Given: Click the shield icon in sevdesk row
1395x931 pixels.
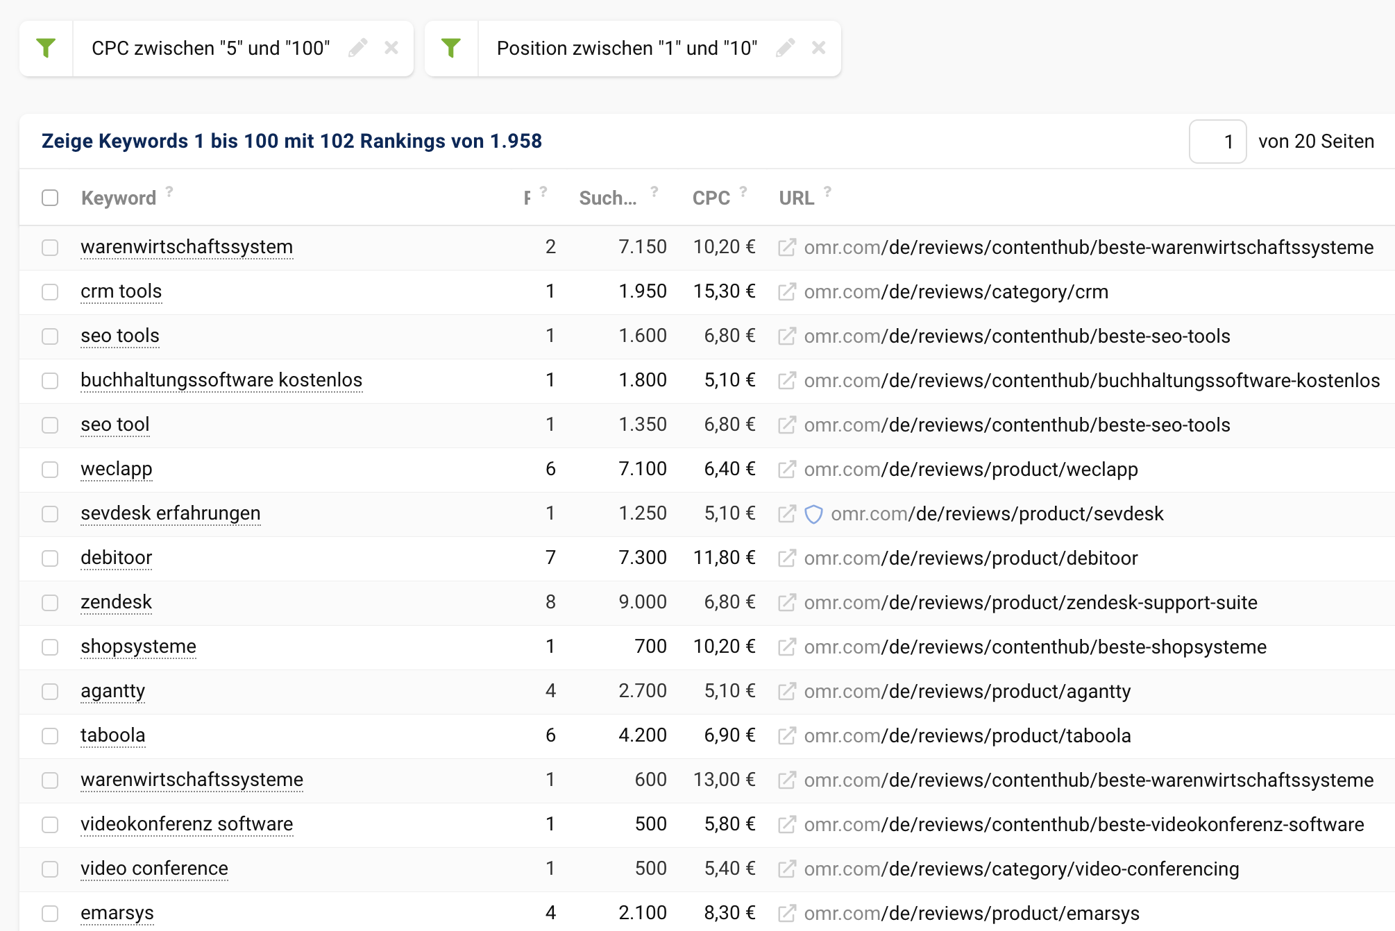Looking at the screenshot, I should pyautogui.click(x=813, y=514).
